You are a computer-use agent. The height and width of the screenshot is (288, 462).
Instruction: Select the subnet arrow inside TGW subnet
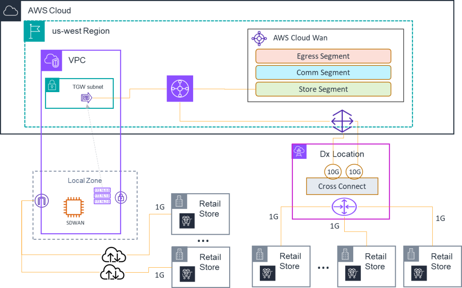tap(86, 96)
